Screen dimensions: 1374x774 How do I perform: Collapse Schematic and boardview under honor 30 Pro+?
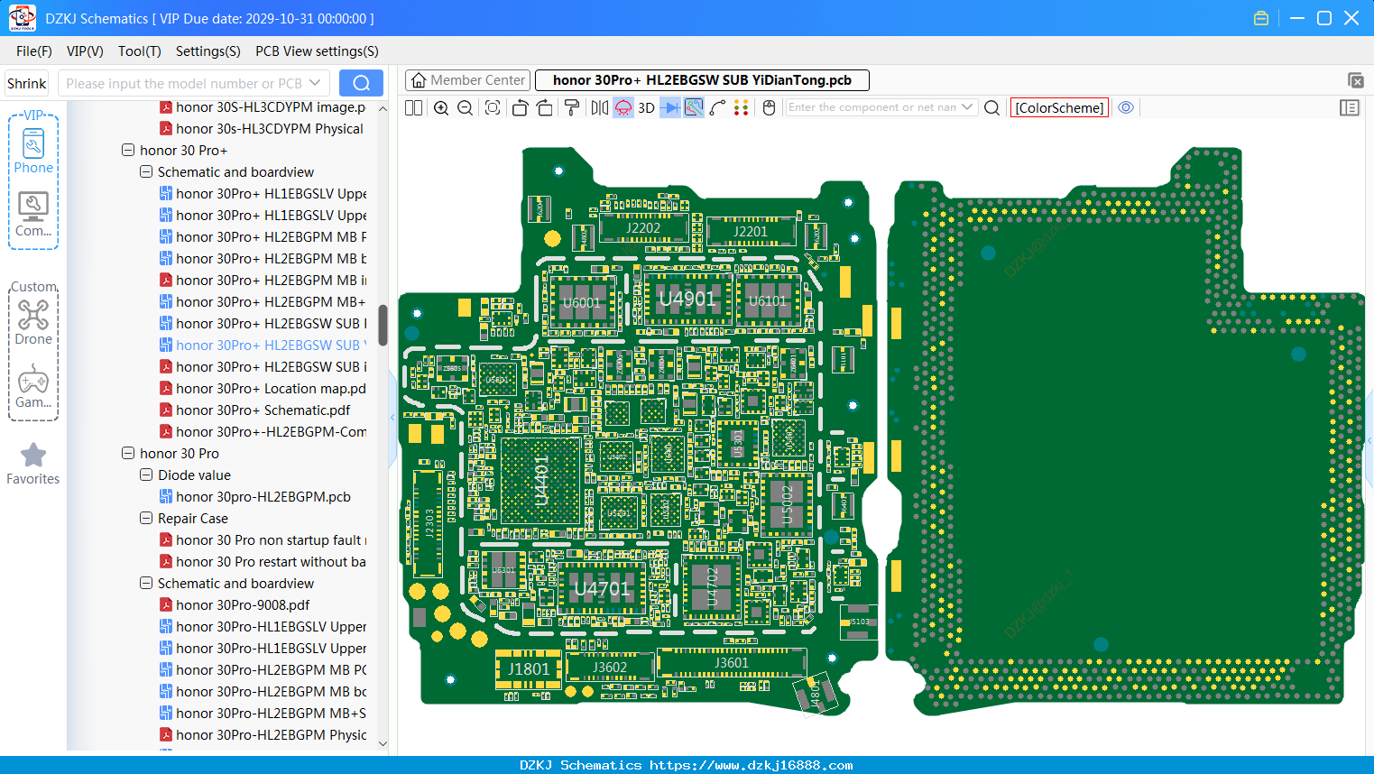click(x=146, y=171)
